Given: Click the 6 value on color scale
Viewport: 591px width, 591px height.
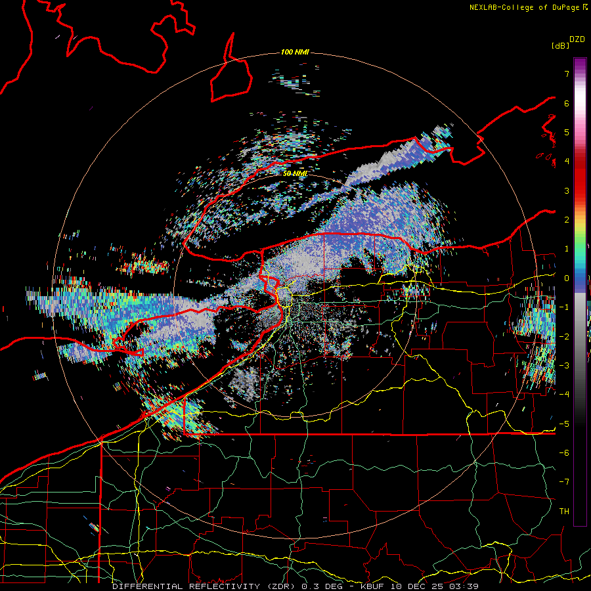Looking at the screenshot, I should click(567, 103).
